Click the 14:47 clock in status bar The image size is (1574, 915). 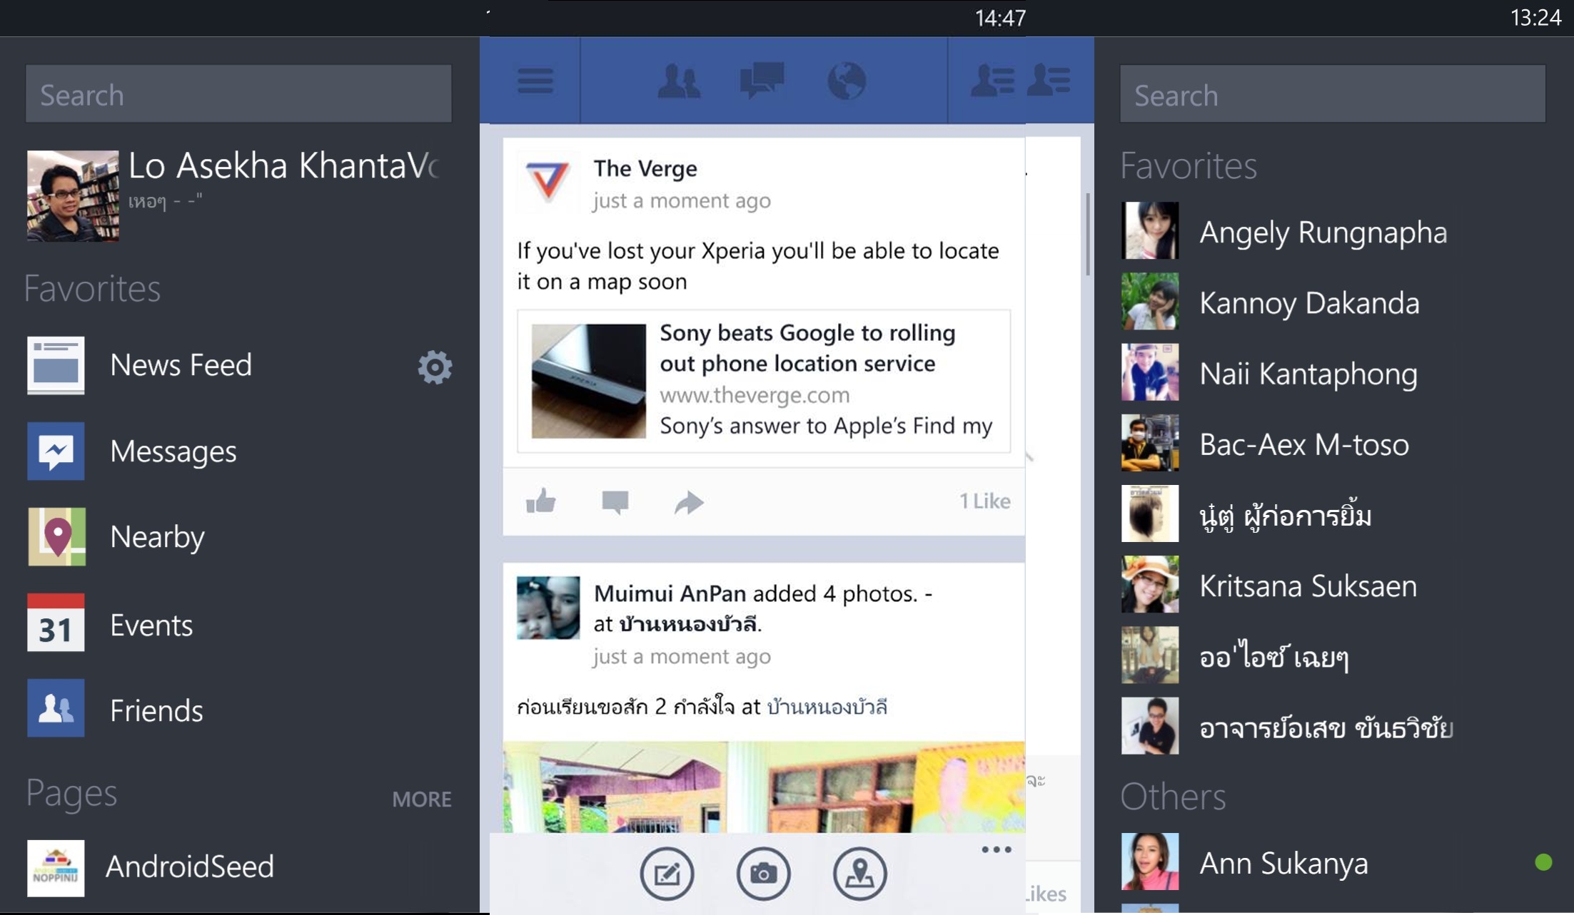(1000, 18)
